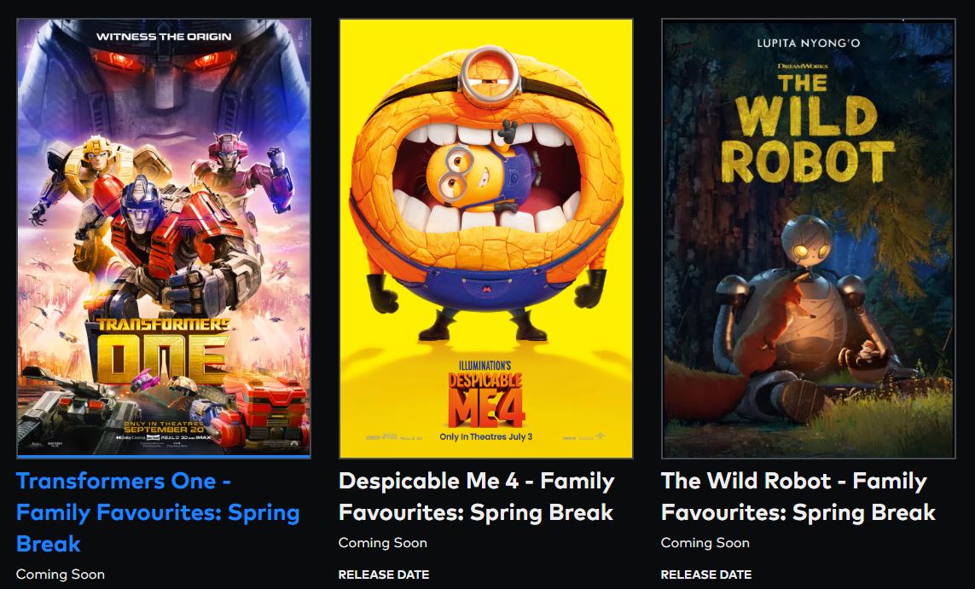Open The Wild Robot movie poster

(x=809, y=239)
